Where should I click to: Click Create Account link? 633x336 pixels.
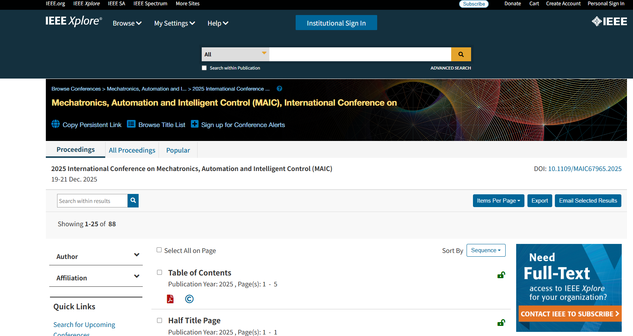[563, 4]
